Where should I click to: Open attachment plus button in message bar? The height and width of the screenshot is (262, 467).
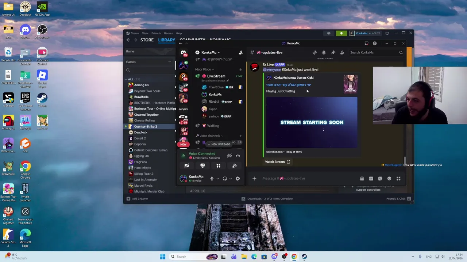pyautogui.click(x=254, y=179)
